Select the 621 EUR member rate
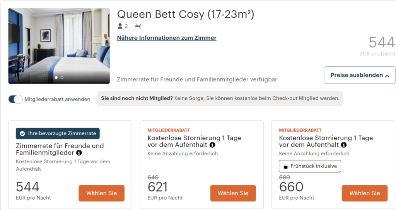396x210 pixels. pyautogui.click(x=233, y=193)
